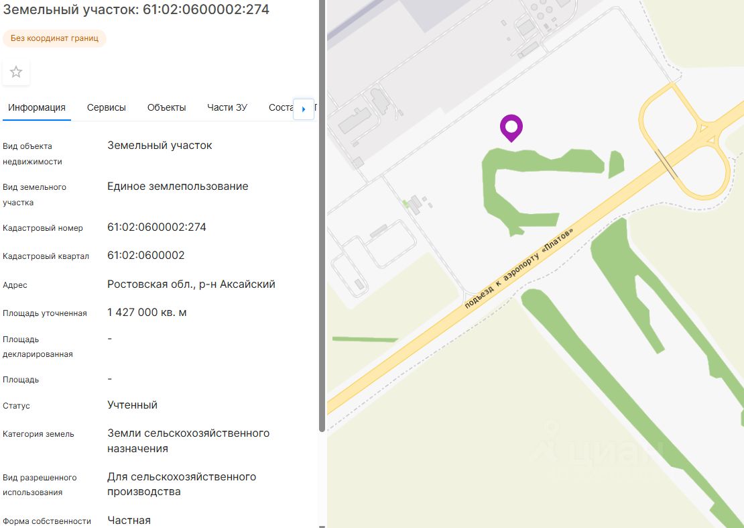Click the Адрес field label
Viewport: 744px width, 528px height.
click(15, 285)
